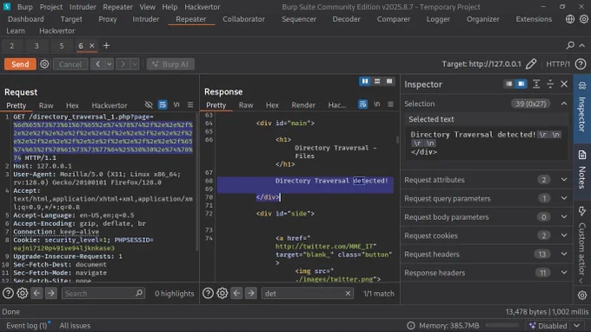Open Request search settings gear
This screenshot has height=332, width=591.
23,293
